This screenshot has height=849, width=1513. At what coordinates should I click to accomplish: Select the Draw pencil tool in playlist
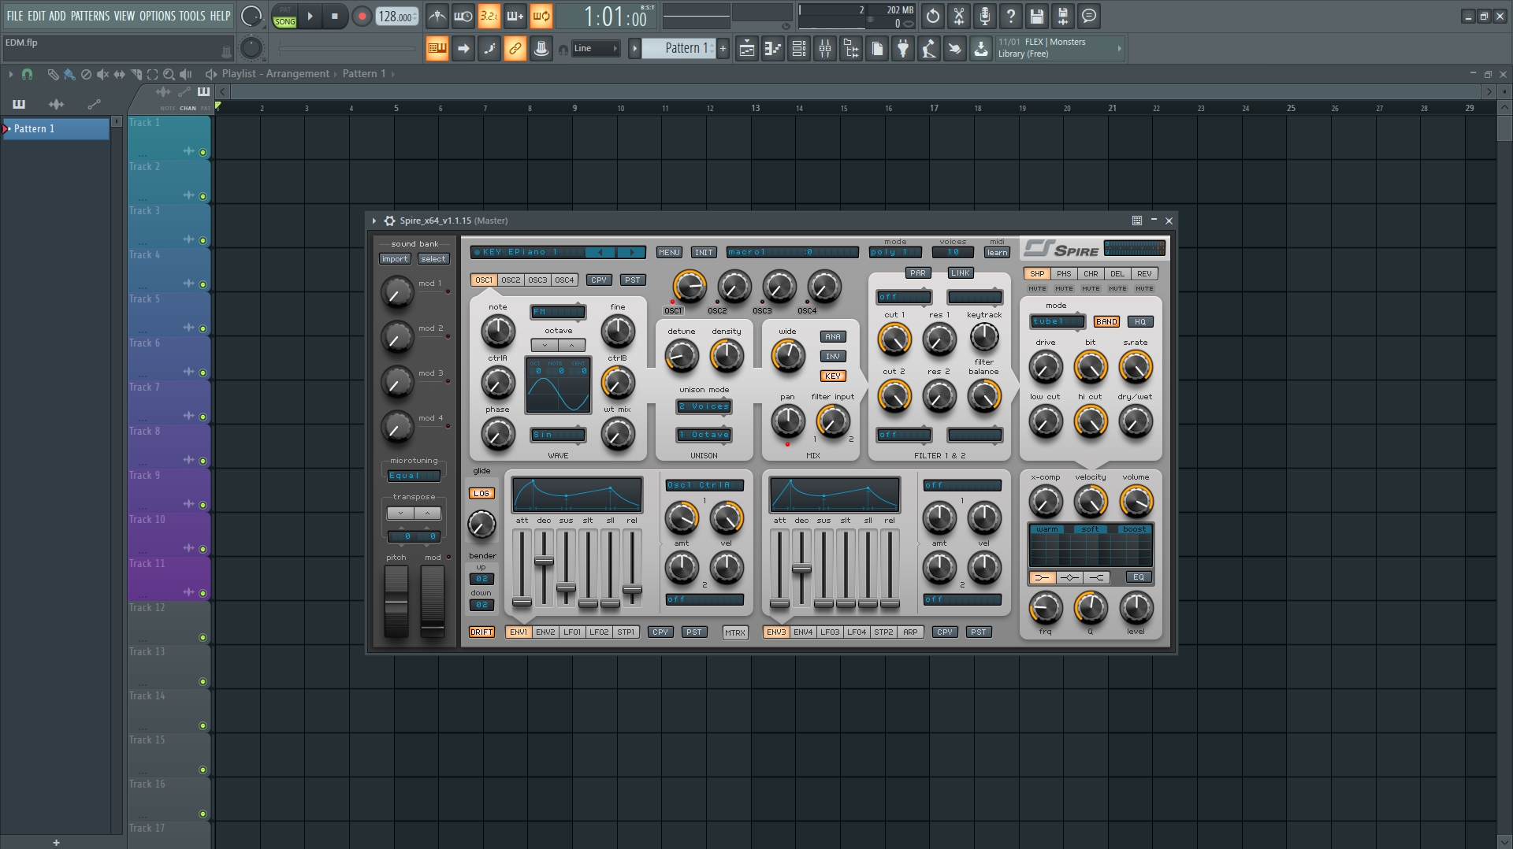point(53,74)
